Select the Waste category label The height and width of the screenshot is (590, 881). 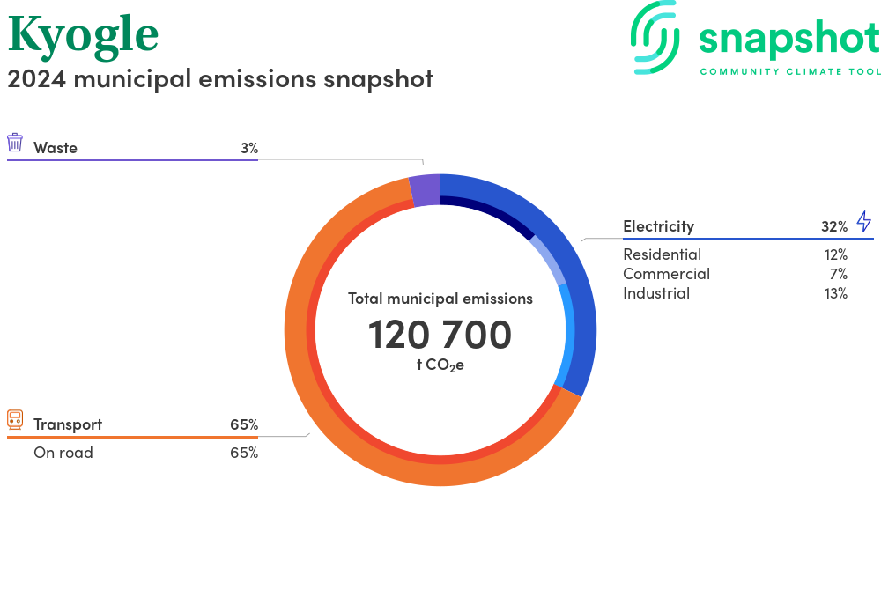pyautogui.click(x=56, y=148)
